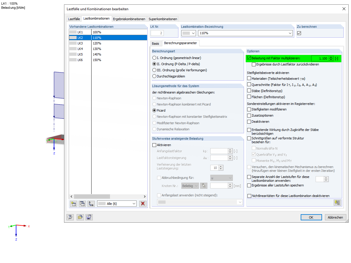The width and height of the screenshot is (351, 263).
Task: Select the highlighted LK2 110% row
Action: click(x=108, y=38)
